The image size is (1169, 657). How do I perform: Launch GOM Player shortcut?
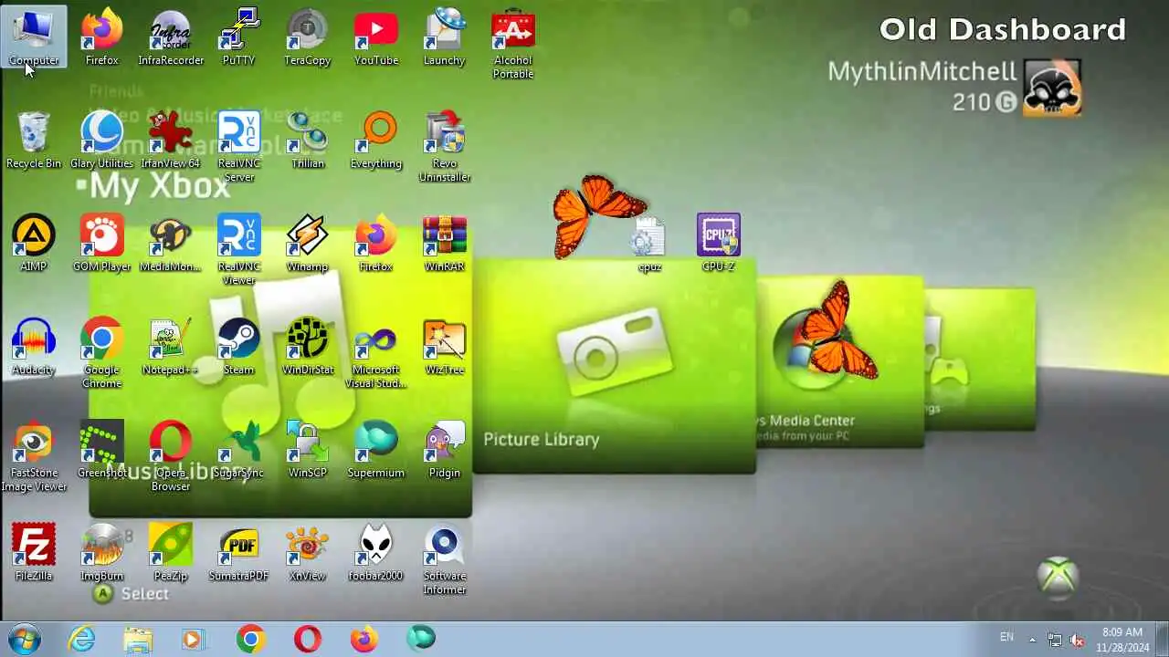[102, 245]
